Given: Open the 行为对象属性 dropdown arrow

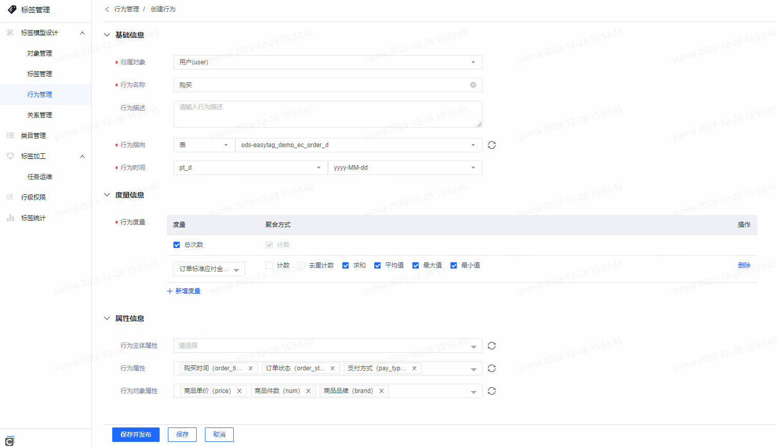Looking at the screenshot, I should click(x=474, y=392).
